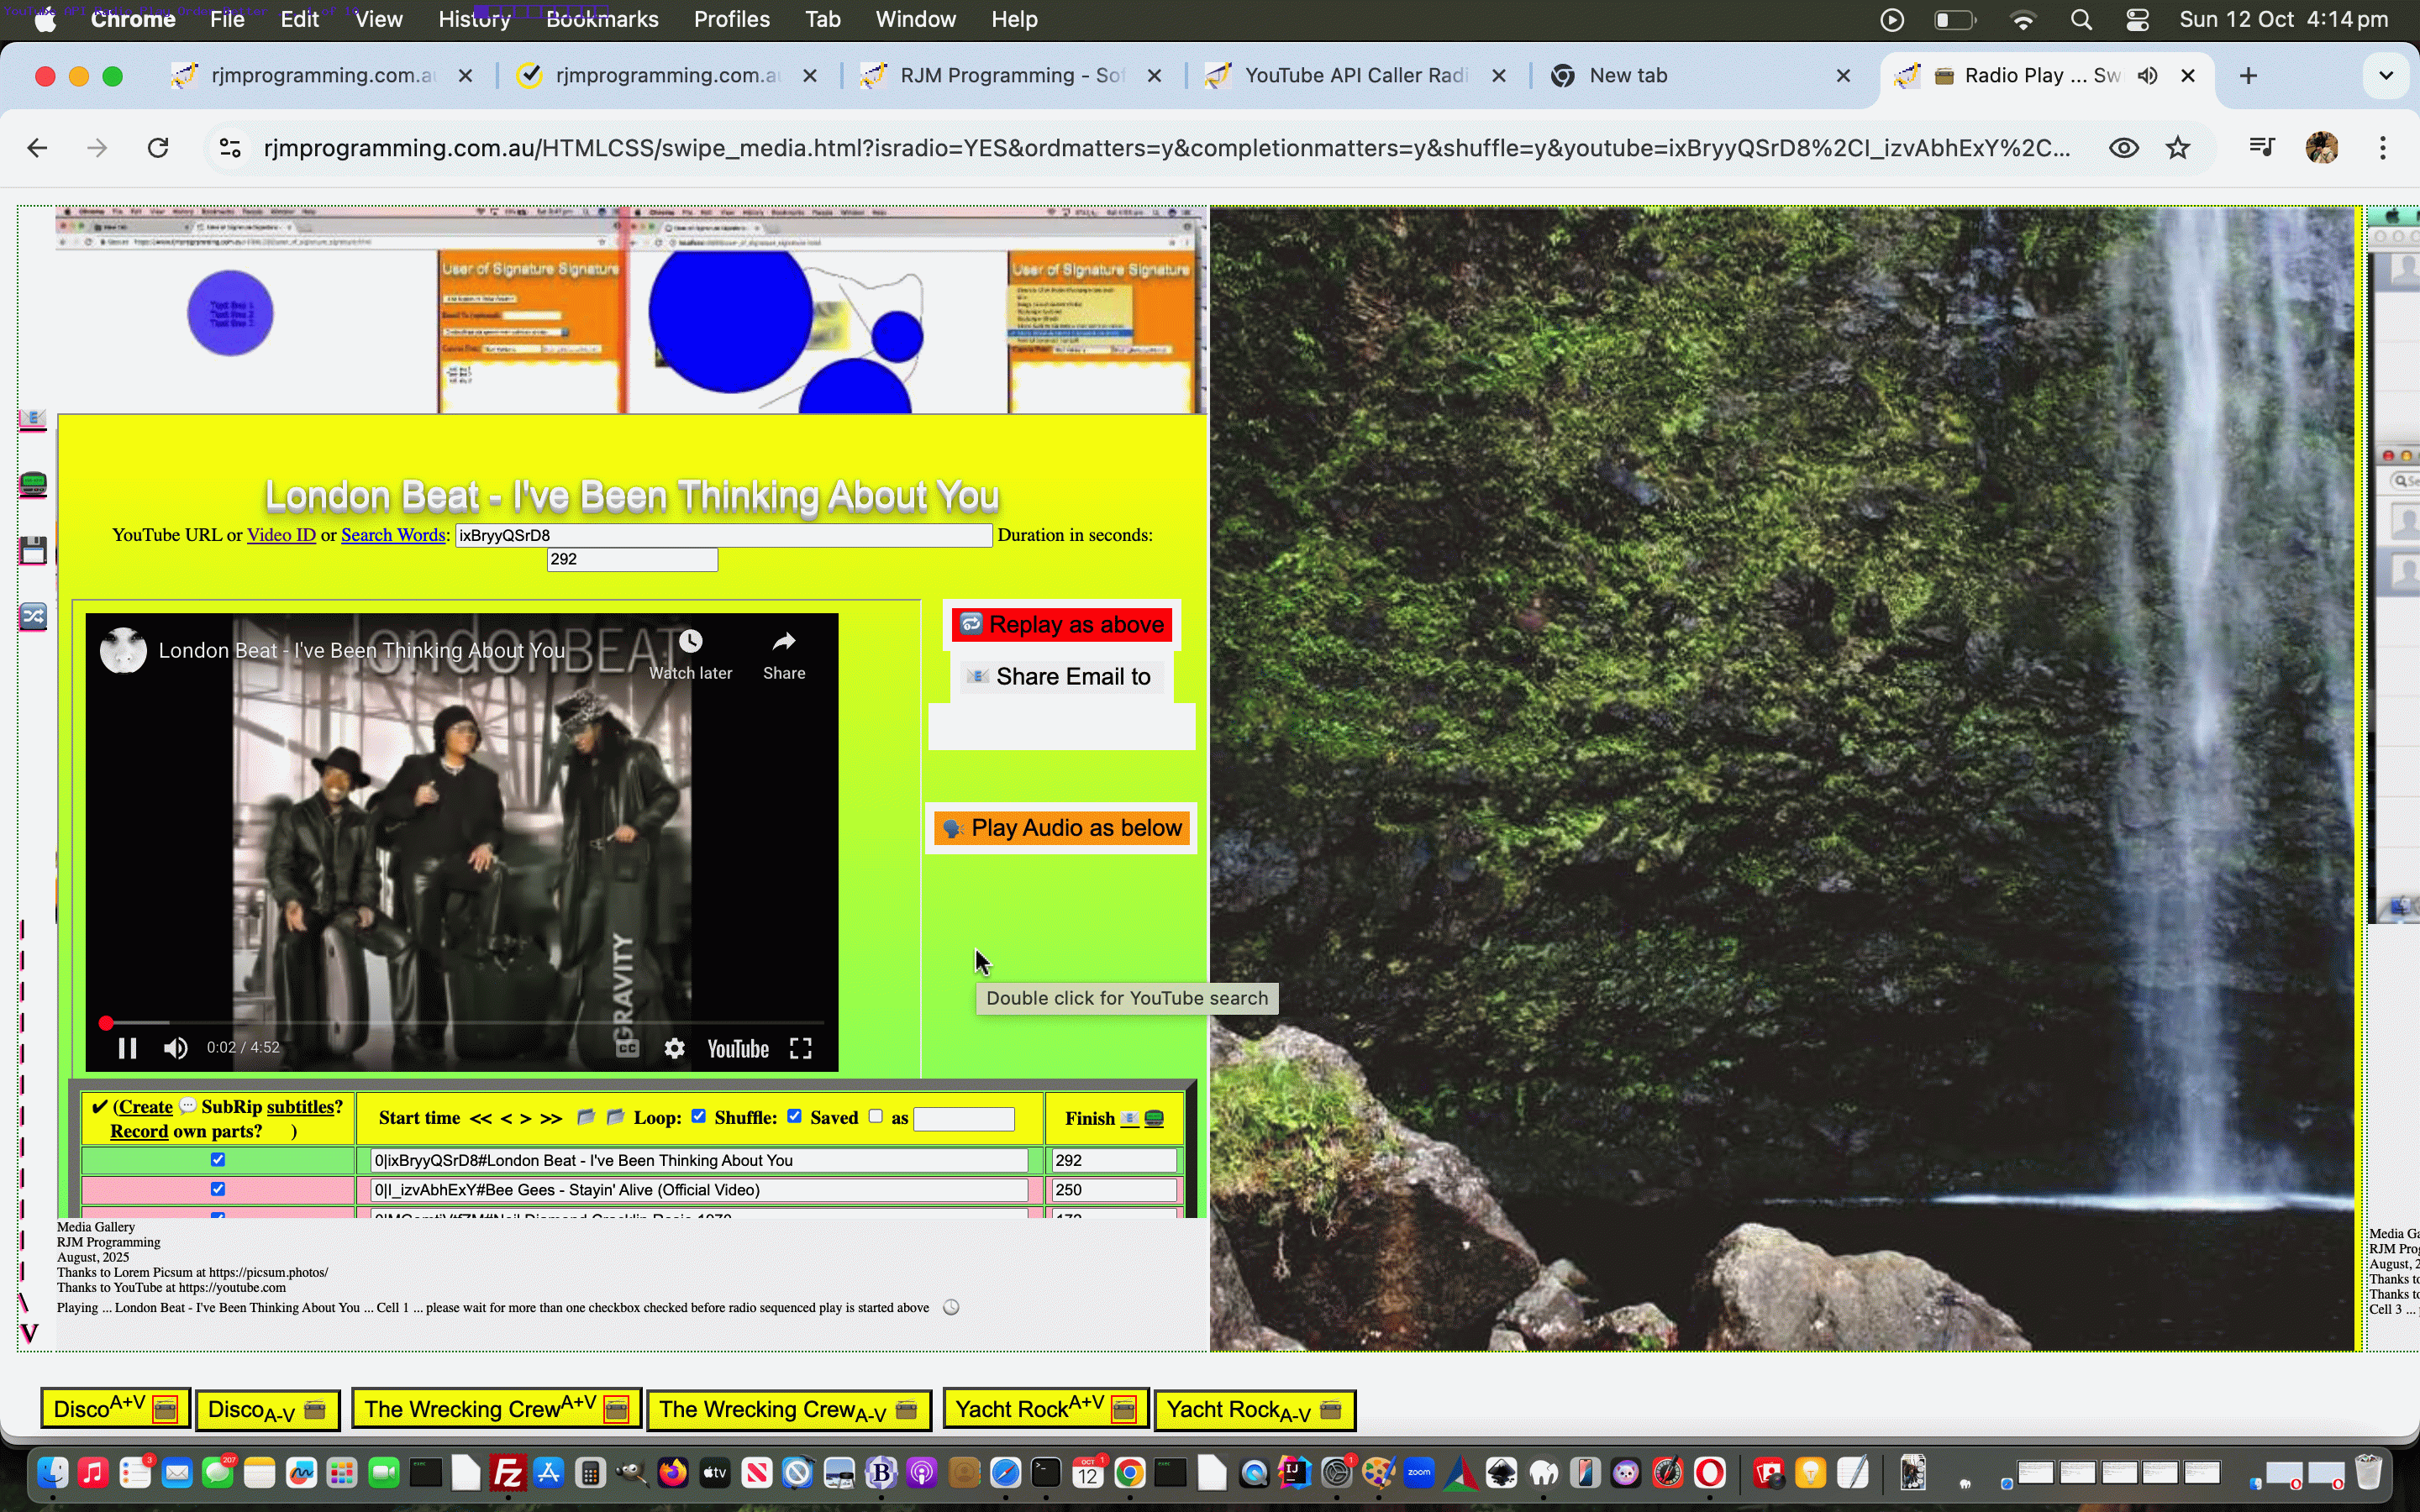Toggle closed captions CC icon
The width and height of the screenshot is (2420, 1512).
pos(627,1048)
